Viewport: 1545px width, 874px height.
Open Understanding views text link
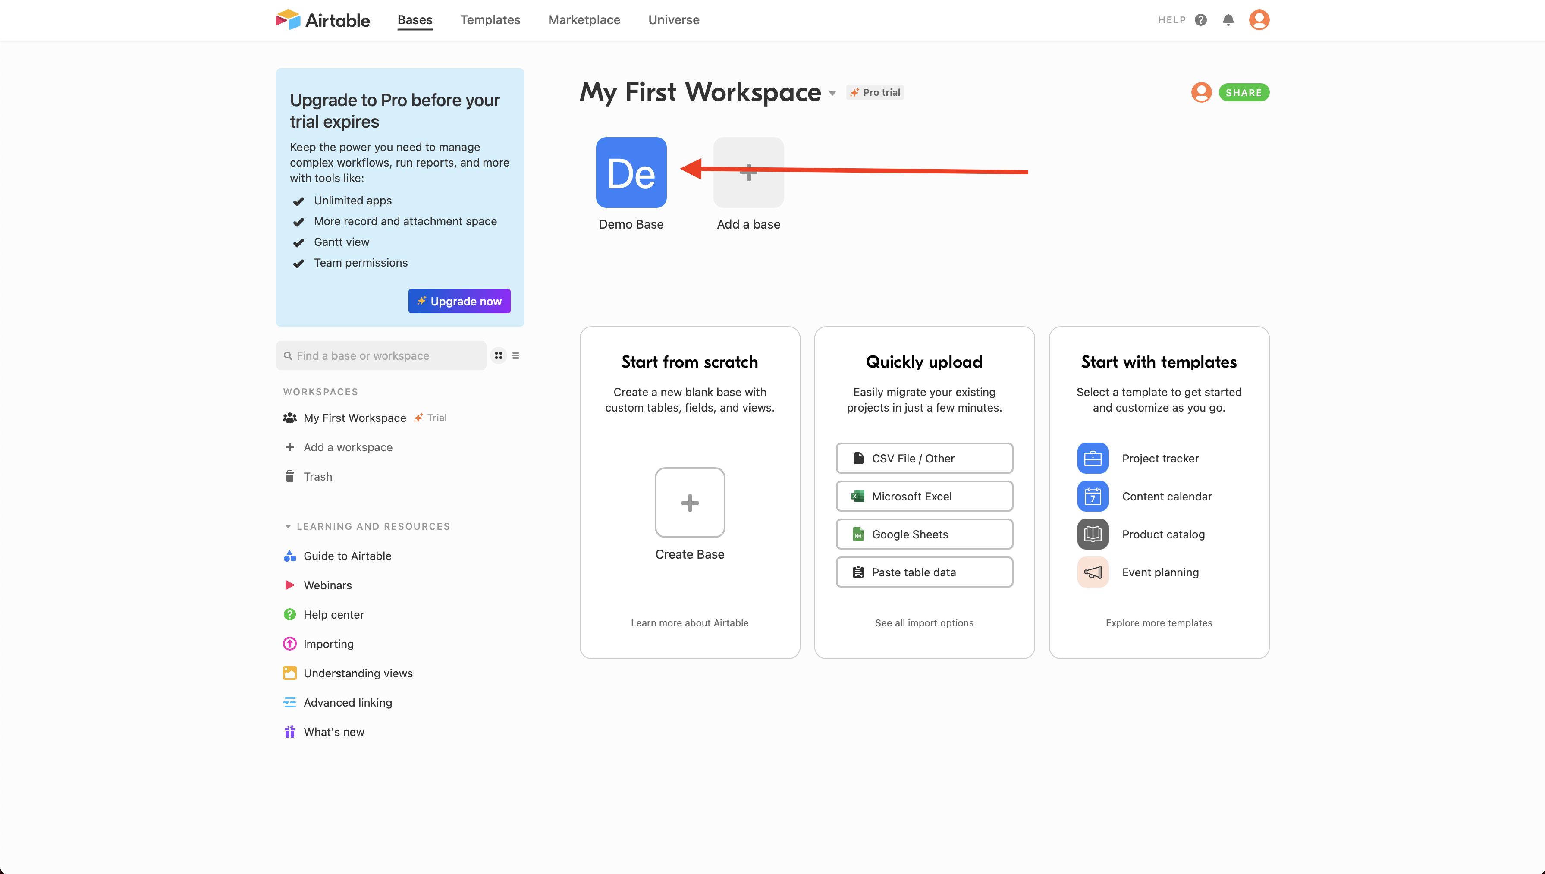[358, 673]
